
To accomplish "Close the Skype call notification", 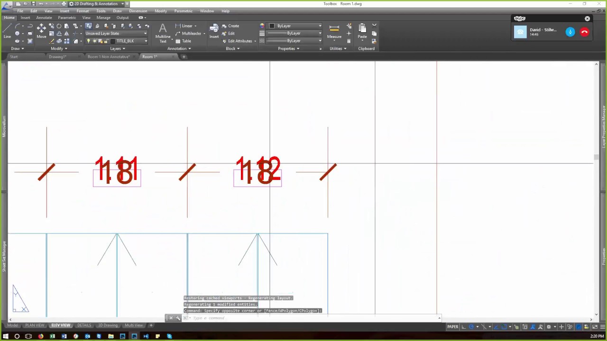I will click(587, 19).
